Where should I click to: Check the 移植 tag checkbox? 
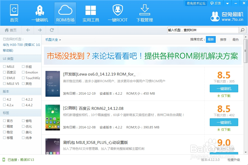(x=4, y=138)
